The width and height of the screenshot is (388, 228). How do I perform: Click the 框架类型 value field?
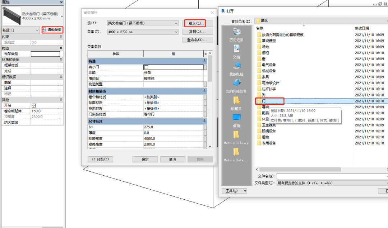45,54
